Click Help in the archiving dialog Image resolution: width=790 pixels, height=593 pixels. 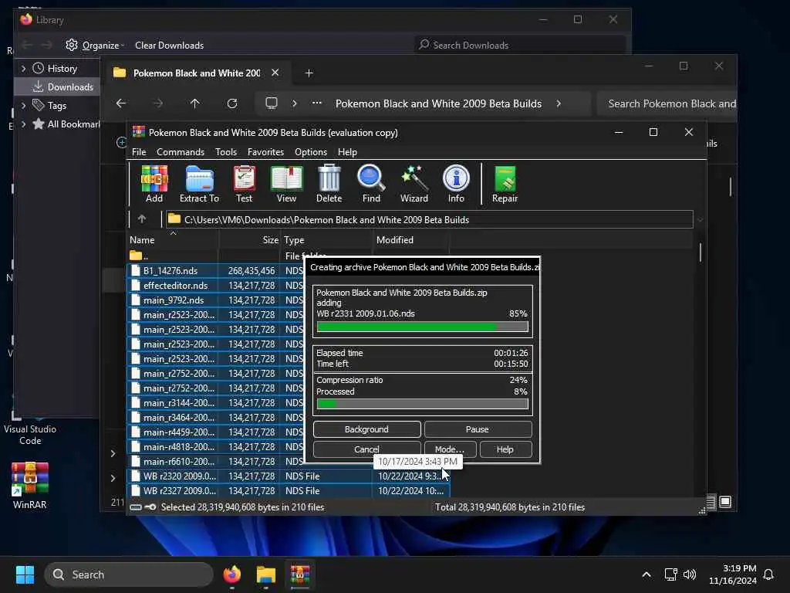click(505, 449)
